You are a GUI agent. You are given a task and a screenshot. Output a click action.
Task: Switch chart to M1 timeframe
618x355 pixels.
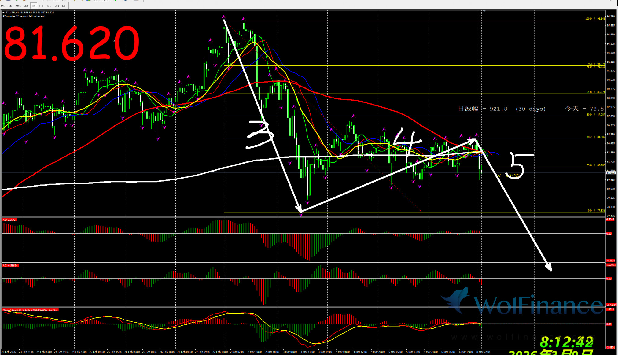tap(3, 6)
